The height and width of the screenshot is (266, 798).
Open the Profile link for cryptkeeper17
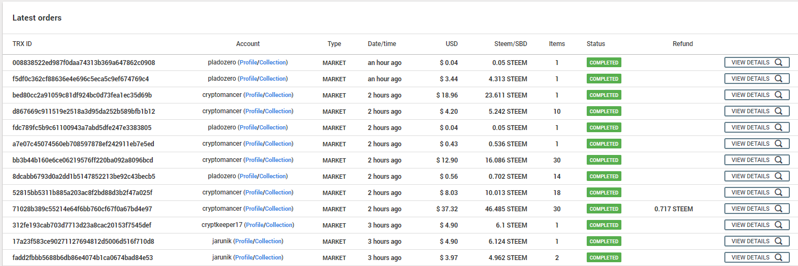coord(255,225)
